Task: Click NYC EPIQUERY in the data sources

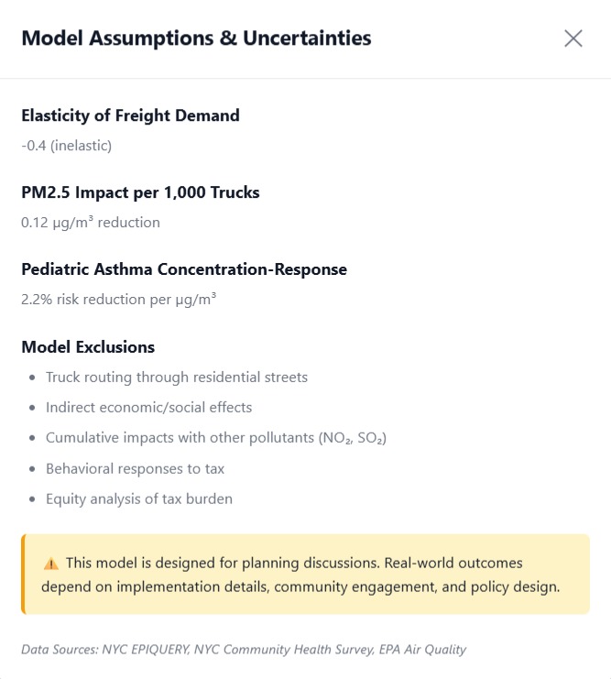Action: [142, 650]
